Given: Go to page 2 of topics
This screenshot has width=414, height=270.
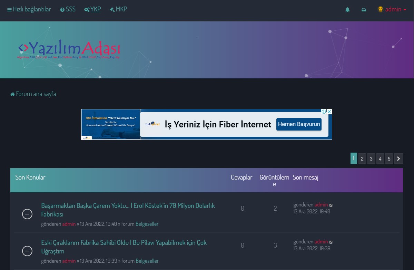Looking at the screenshot, I should (362, 158).
